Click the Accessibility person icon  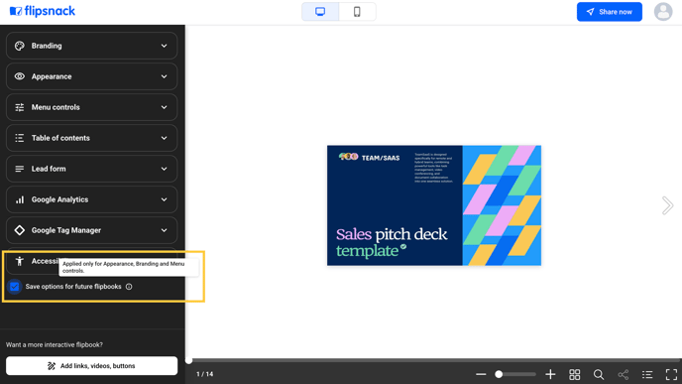[20, 261]
